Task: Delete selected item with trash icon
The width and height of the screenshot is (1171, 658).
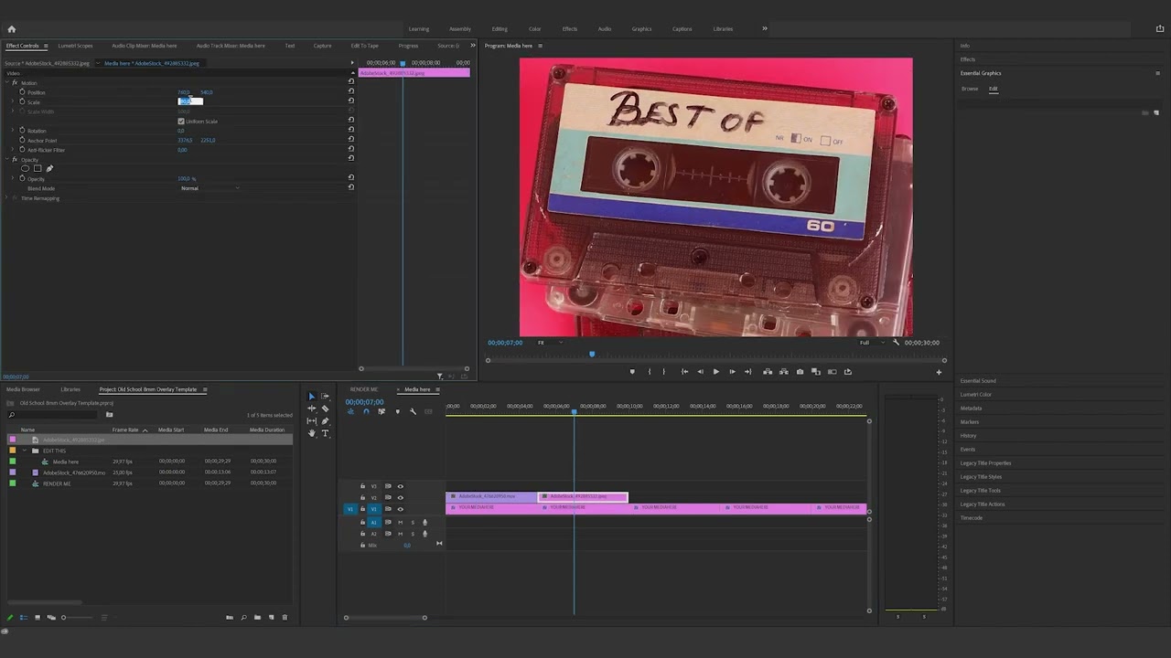Action: pos(285,618)
